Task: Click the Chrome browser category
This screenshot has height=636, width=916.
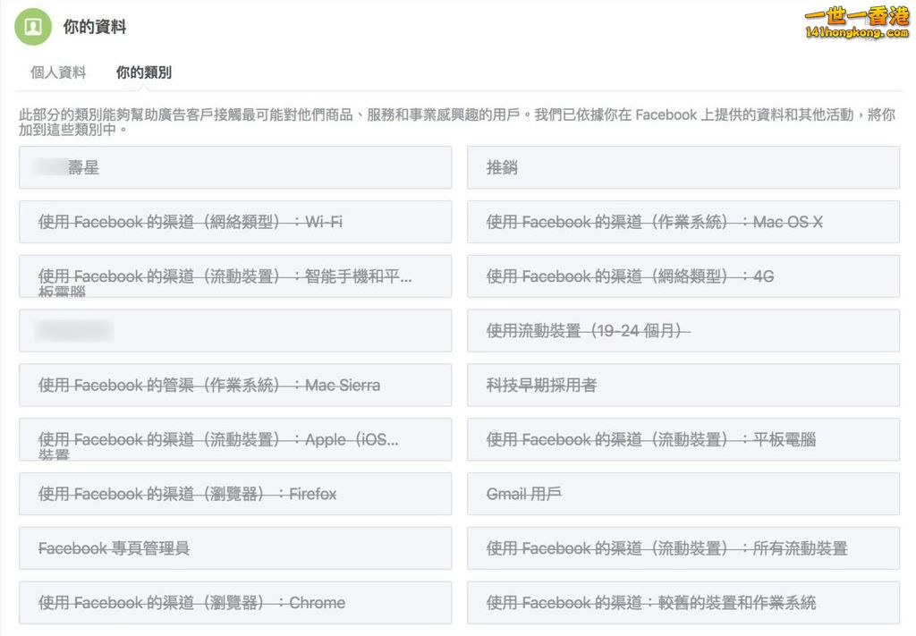Action: coord(235,602)
